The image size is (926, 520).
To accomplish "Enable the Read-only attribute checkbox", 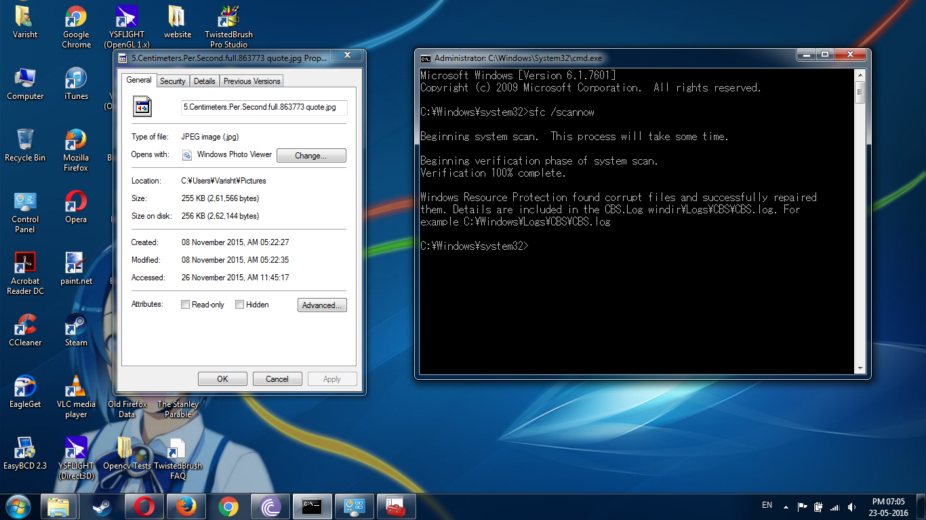I will tap(185, 305).
